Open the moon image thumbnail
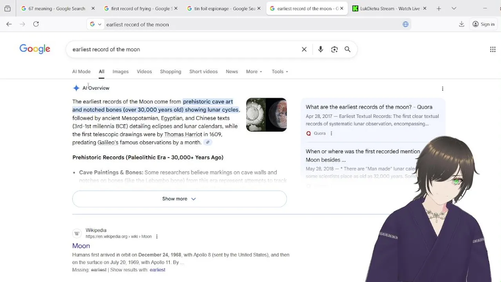Viewport: 501px width, 282px height. [x=266, y=114]
